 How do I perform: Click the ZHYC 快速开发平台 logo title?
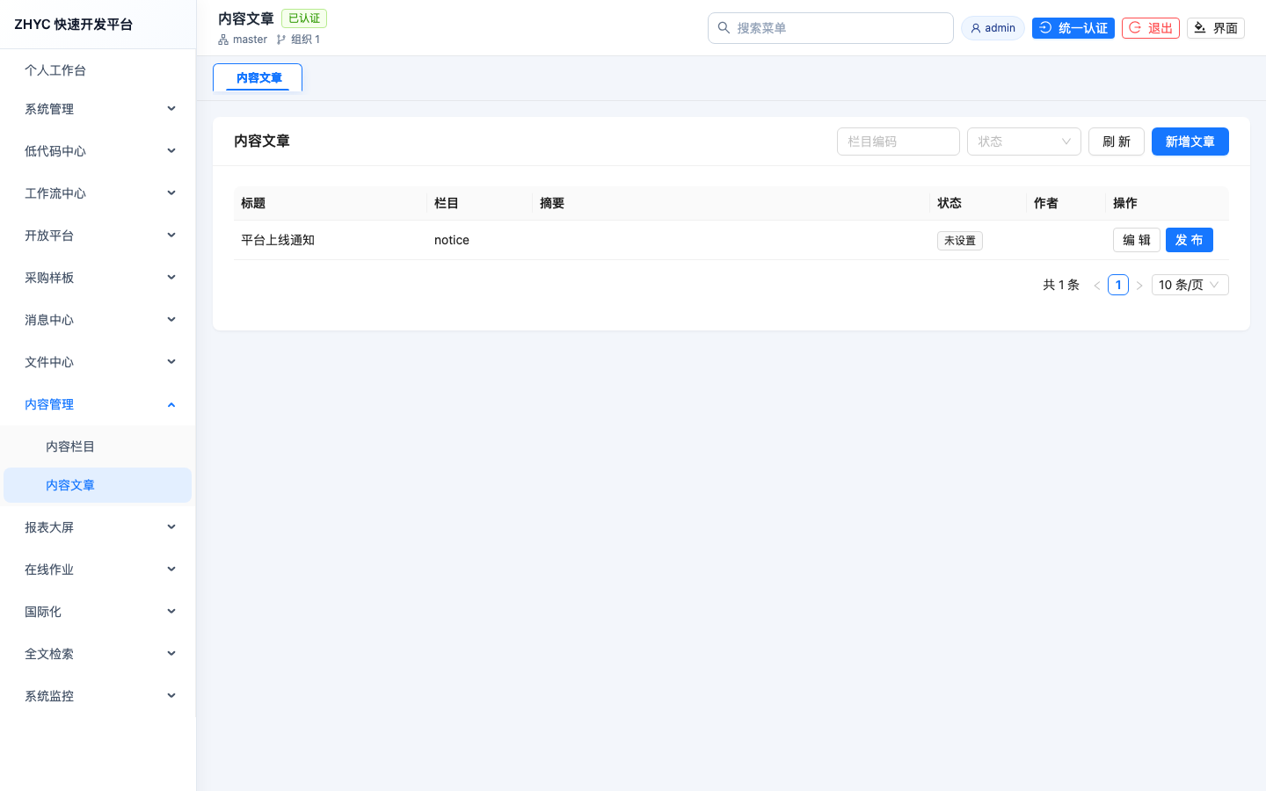74,25
